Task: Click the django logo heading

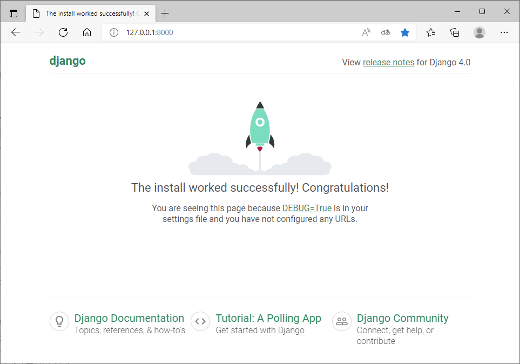Action: tap(67, 62)
